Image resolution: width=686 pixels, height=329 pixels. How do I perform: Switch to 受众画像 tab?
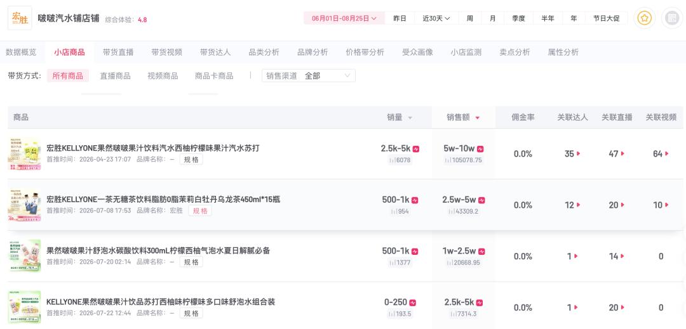tap(417, 53)
